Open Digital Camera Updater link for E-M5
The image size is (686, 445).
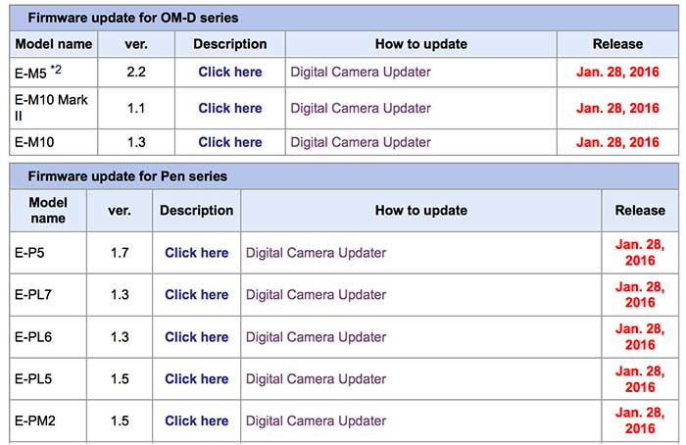(361, 72)
